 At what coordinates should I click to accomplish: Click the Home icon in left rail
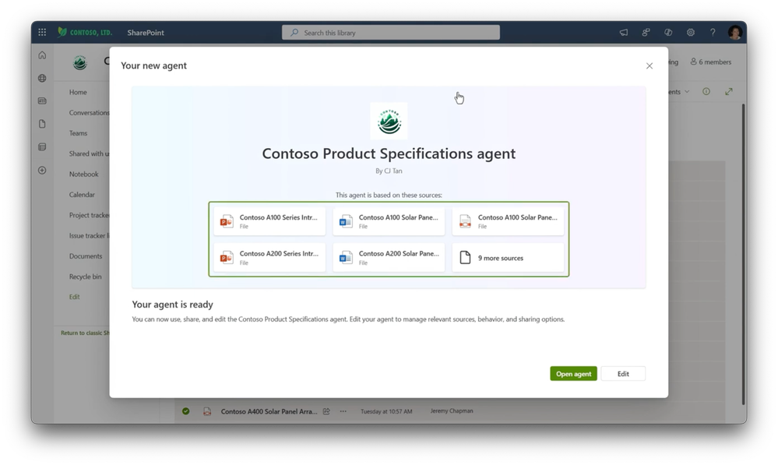42,55
